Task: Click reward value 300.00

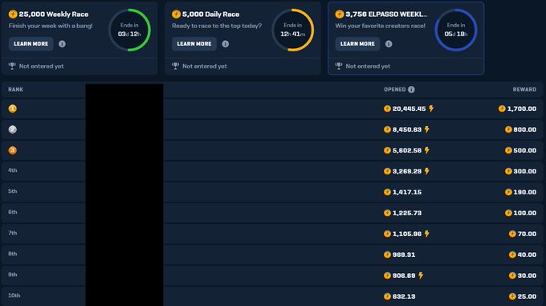Action: point(525,171)
